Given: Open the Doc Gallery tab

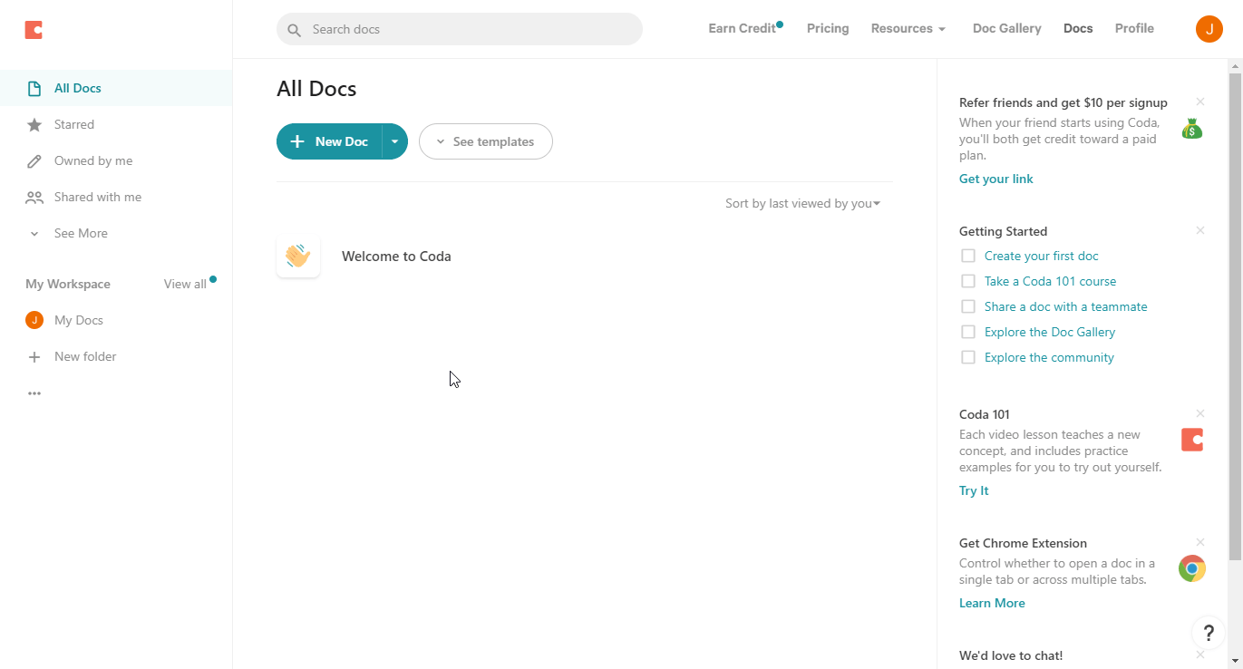Looking at the screenshot, I should pyautogui.click(x=1006, y=28).
